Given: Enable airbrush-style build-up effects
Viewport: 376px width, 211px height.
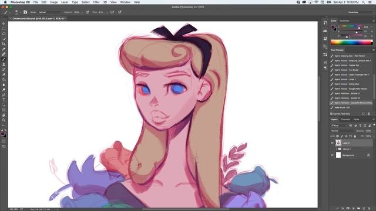Looking at the screenshot, I should 112,12.
